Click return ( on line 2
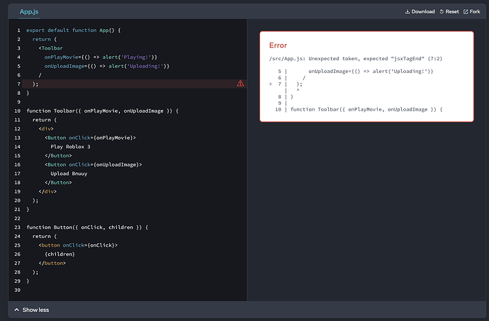Screen dimensions: 489x321 45,39
